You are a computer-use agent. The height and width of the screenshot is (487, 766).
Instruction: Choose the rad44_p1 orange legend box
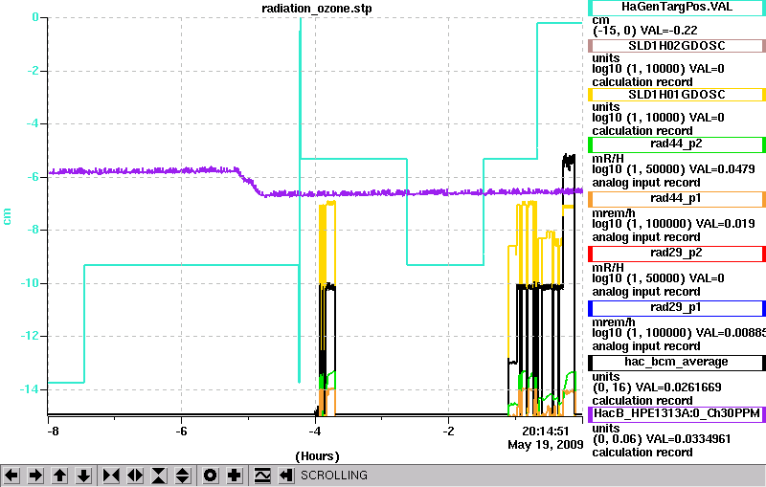pyautogui.click(x=677, y=199)
